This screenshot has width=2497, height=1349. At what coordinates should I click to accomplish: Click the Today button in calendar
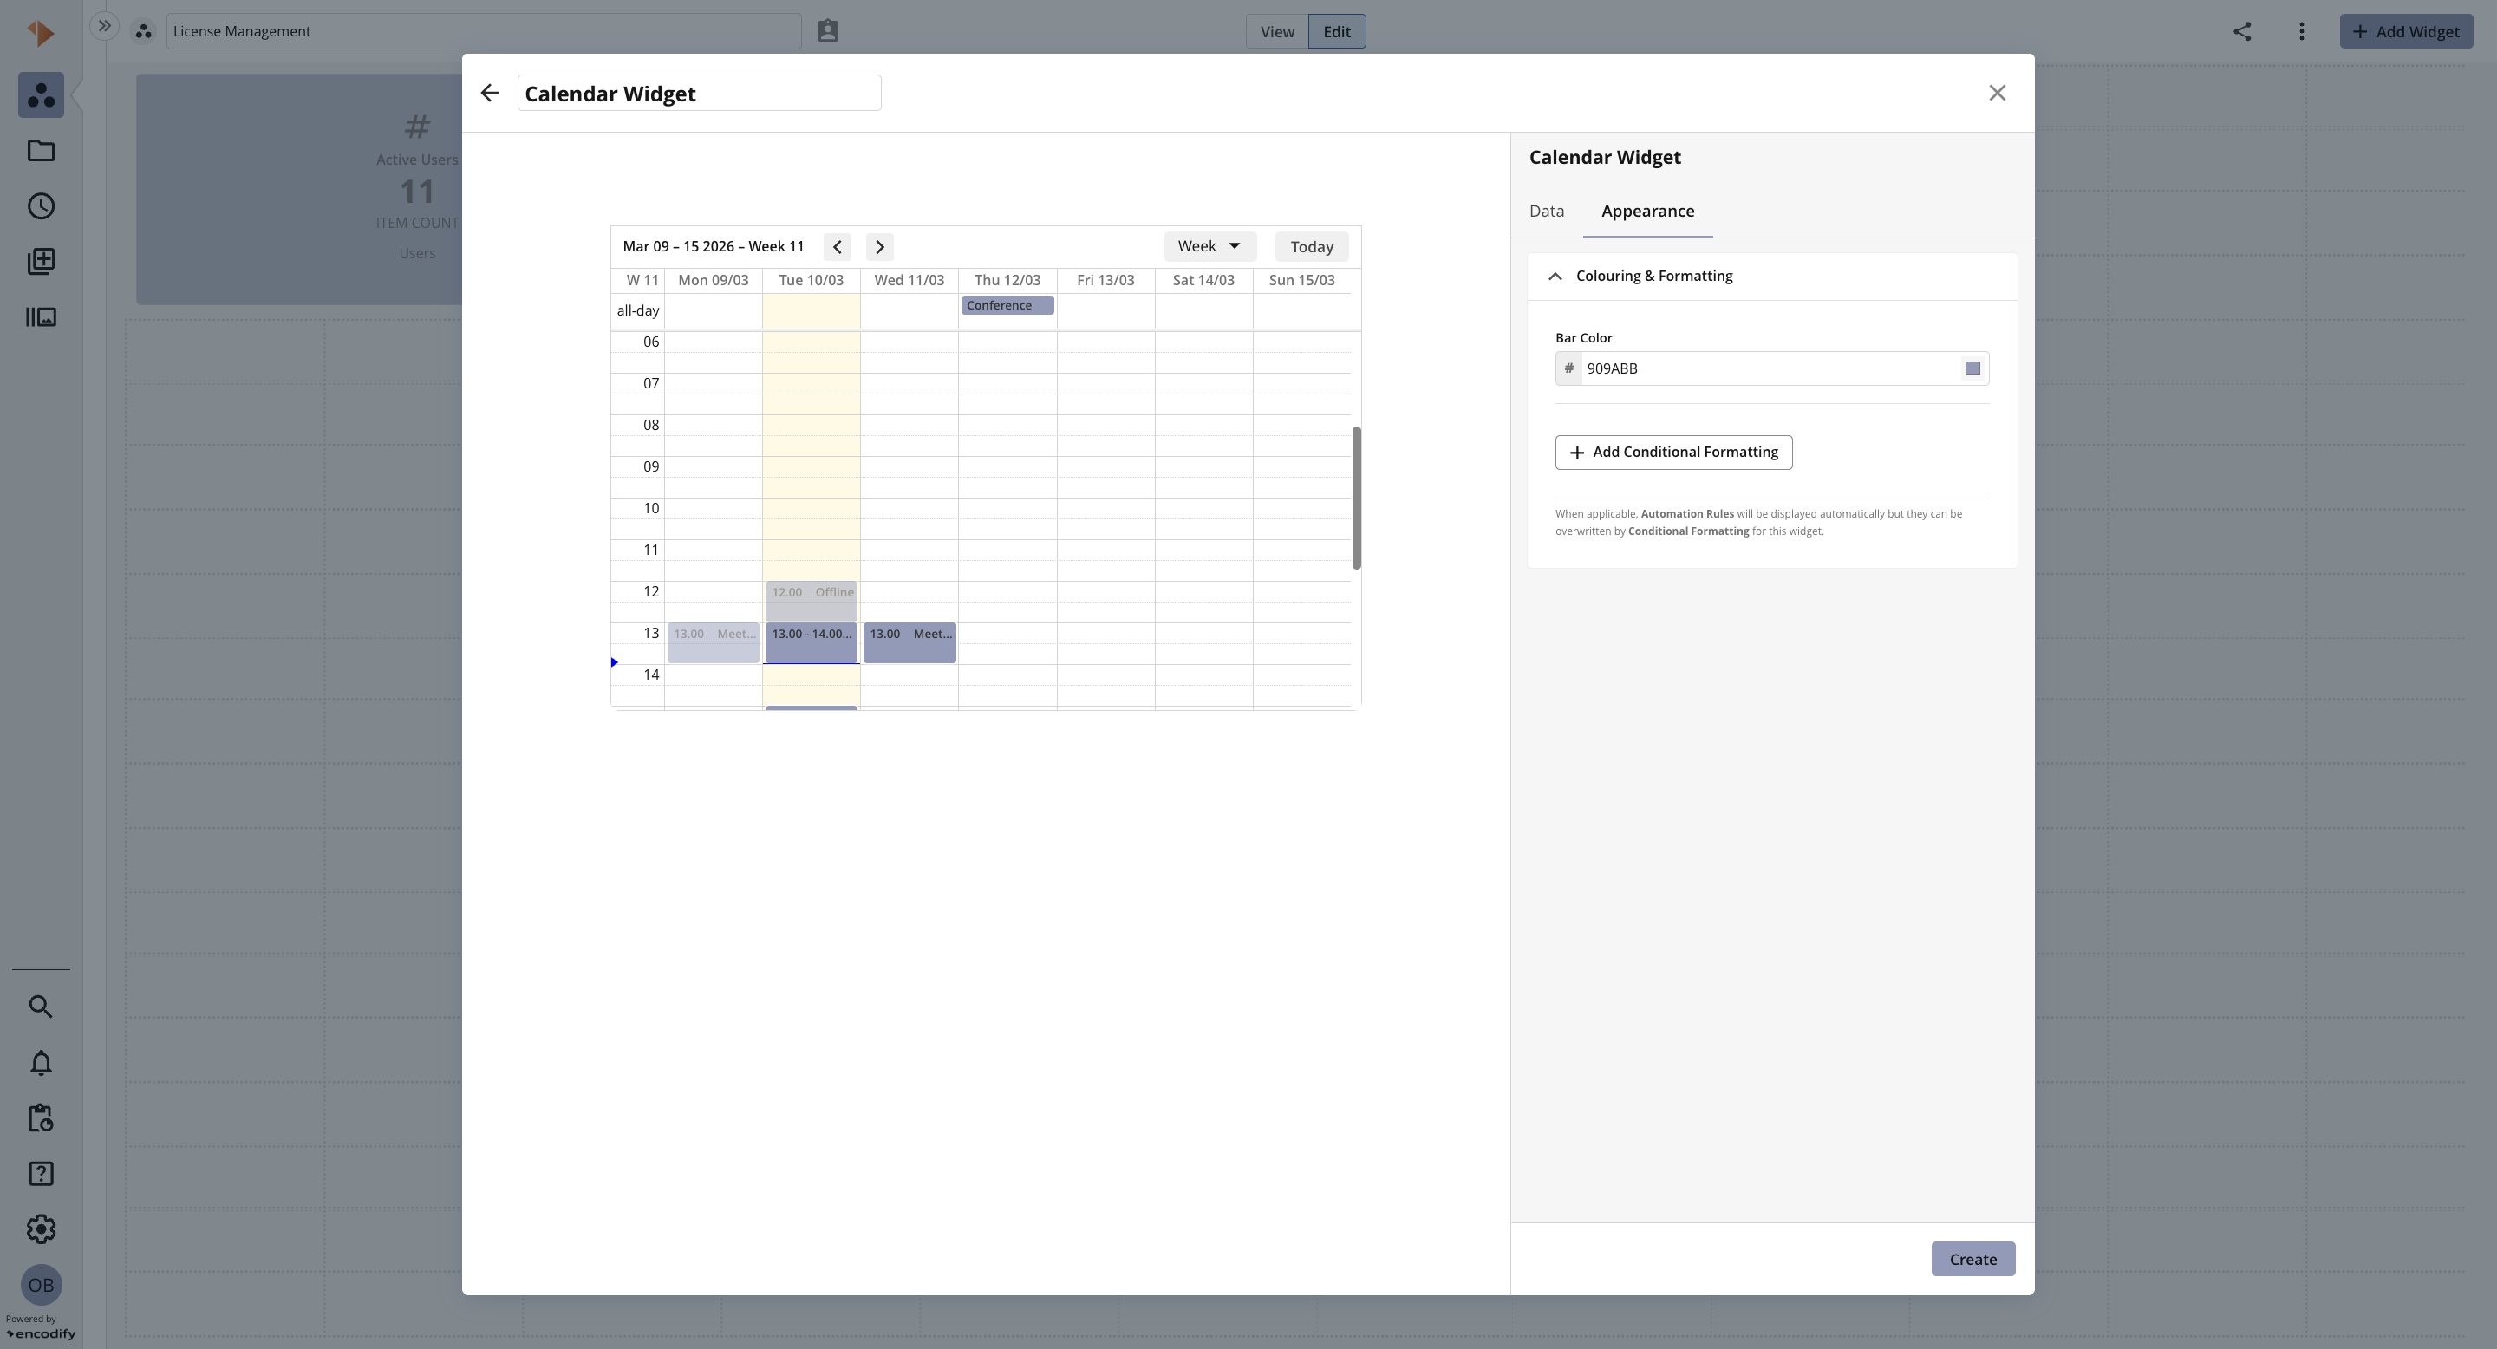pos(1312,247)
